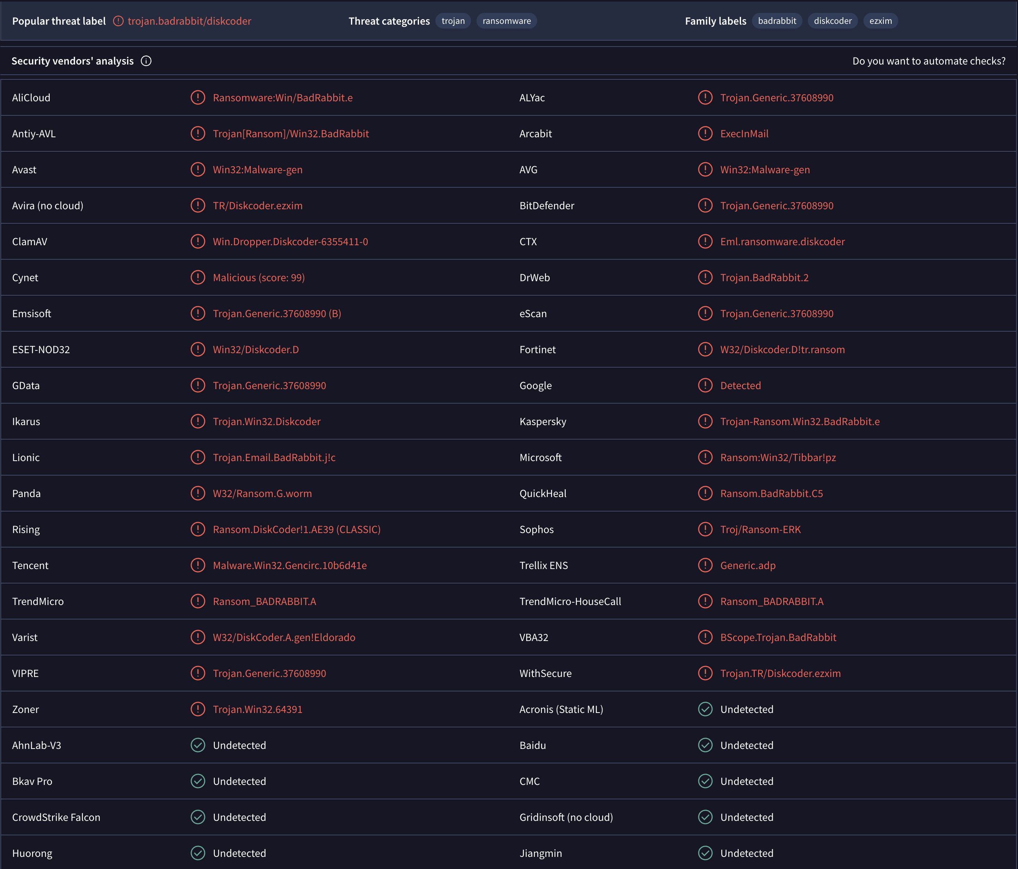Click CrowdStrike Falcon undetected check icon
The height and width of the screenshot is (869, 1018).
(x=198, y=817)
